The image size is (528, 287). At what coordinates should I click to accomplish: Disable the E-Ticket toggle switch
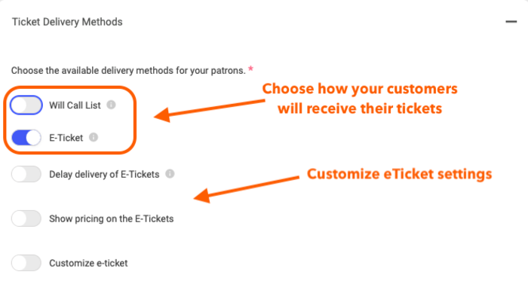(x=26, y=138)
